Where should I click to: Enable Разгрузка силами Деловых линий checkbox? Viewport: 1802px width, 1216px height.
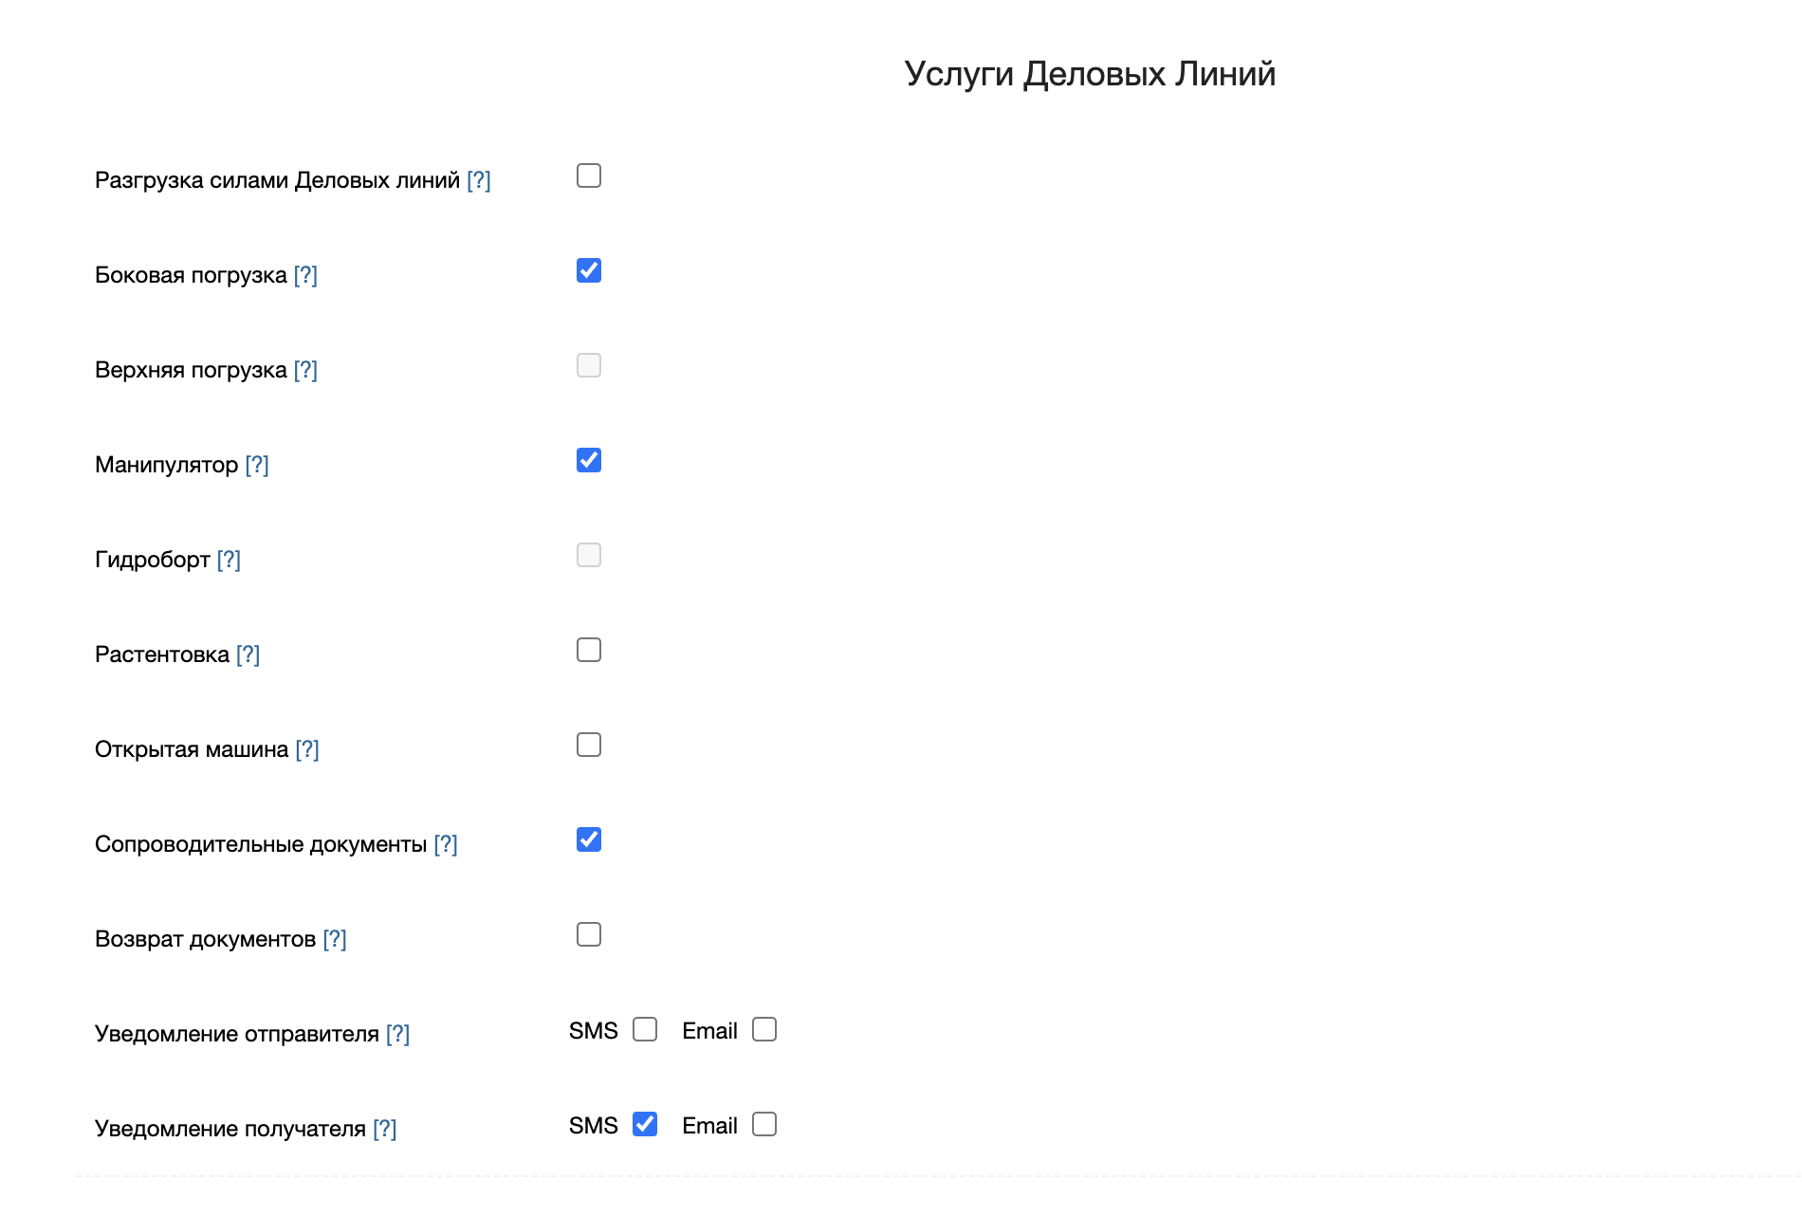tap(589, 175)
